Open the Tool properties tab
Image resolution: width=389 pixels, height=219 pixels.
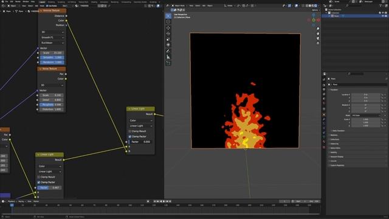324,80
